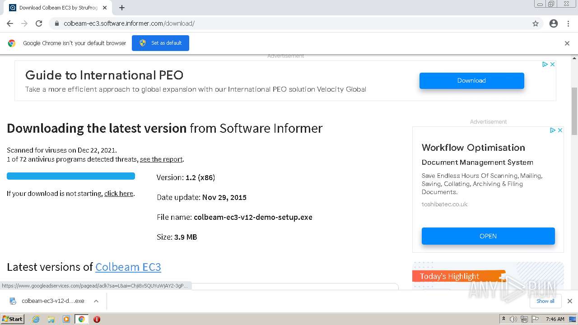Click OPEN in the Workflow Optimisation ad
Viewport: 578px width, 325px height.
[488, 236]
